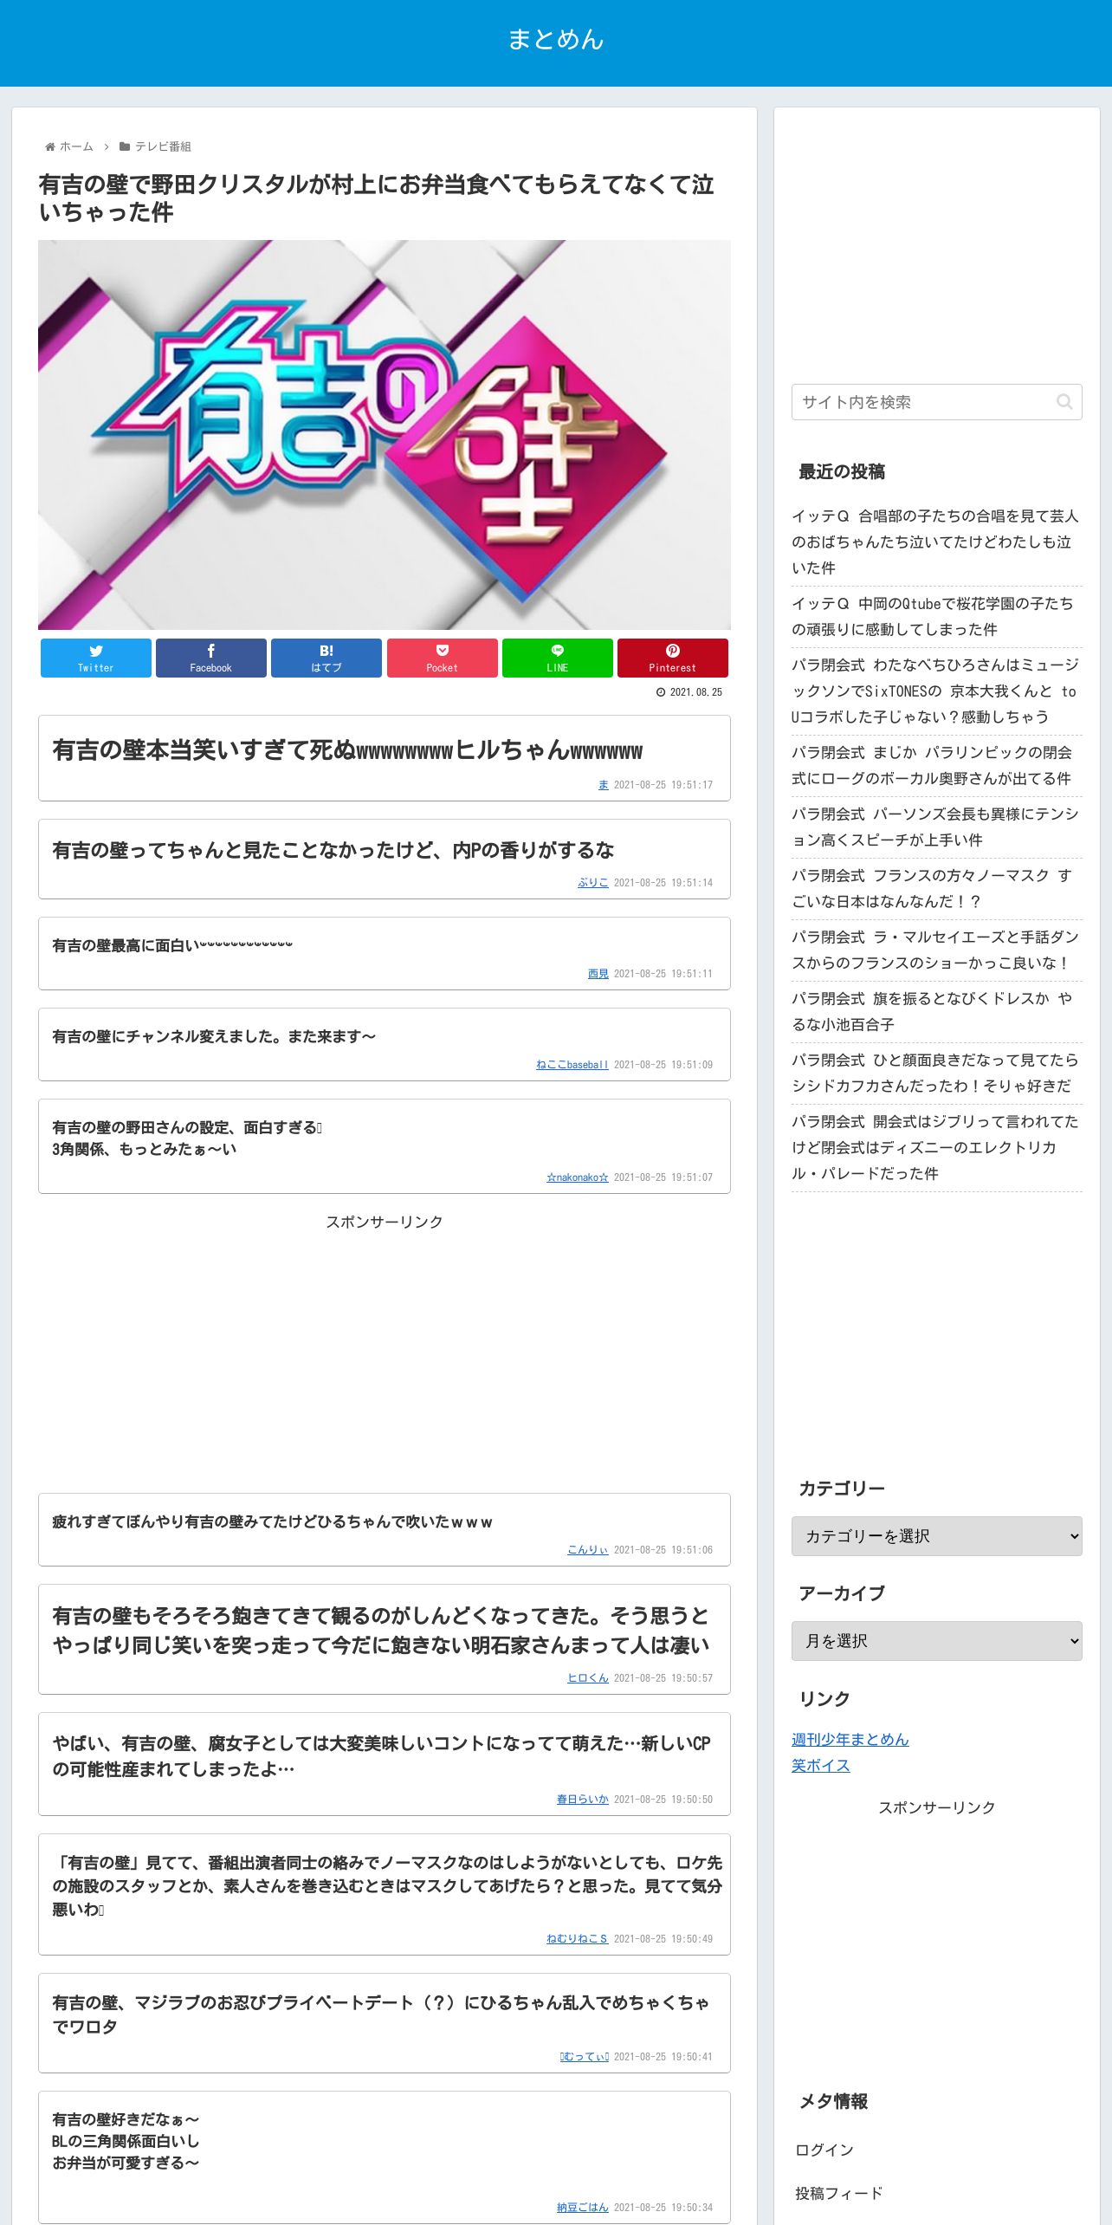Screen dimensions: 1112x2225
Task: Click the comment チャンネル変えました。また来ます
Action: pos(214,1036)
